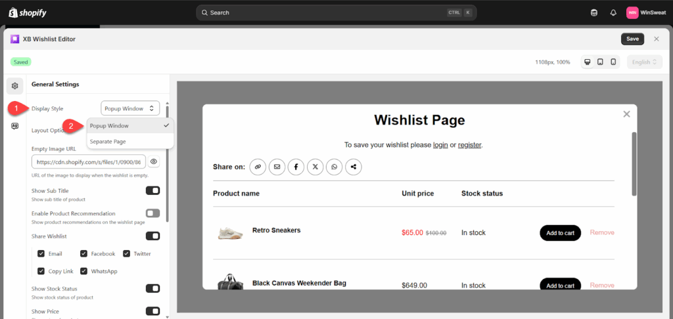This screenshot has height=319, width=673.
Task: Click the copy link share icon
Action: click(x=258, y=167)
